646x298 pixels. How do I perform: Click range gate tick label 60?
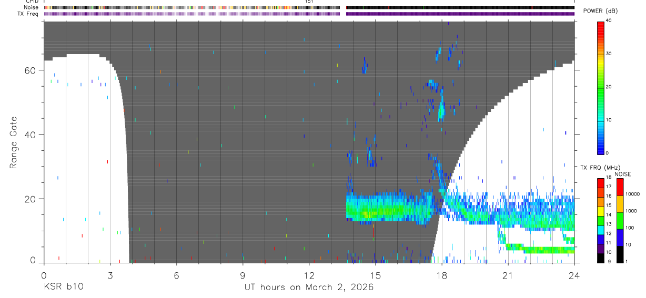click(x=31, y=70)
